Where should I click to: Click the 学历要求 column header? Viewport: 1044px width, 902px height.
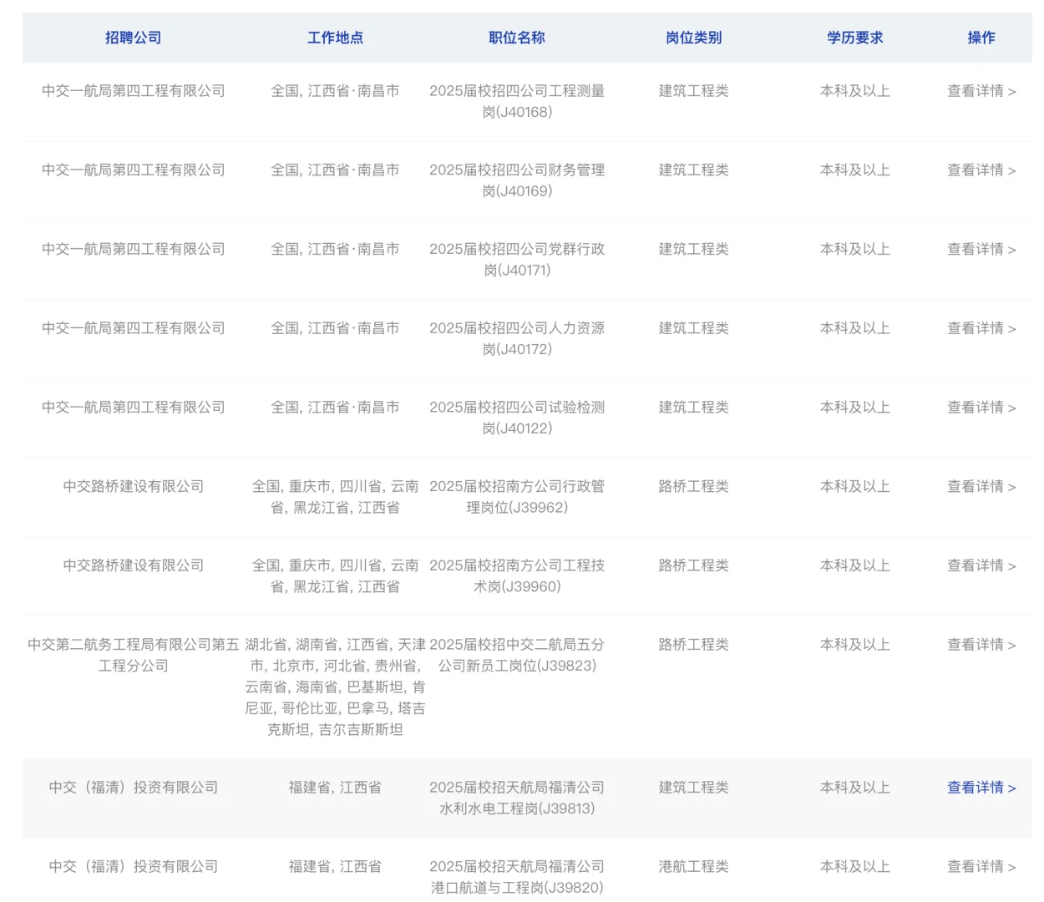point(855,38)
